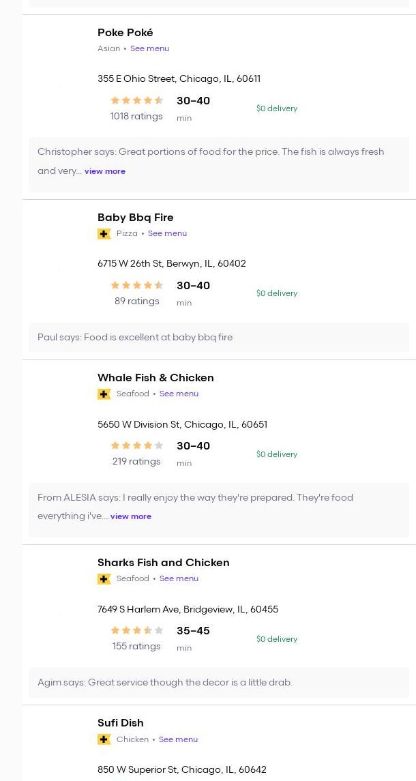Click Sharks Fish and Chicken star rating
Screen dimensions: 416x781
[x=137, y=630]
